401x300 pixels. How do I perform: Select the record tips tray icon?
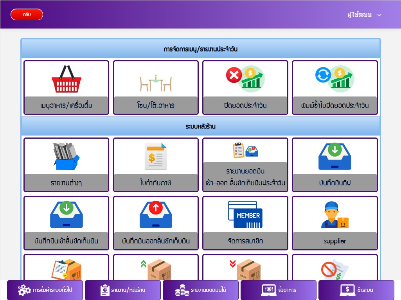pyautogui.click(x=334, y=156)
